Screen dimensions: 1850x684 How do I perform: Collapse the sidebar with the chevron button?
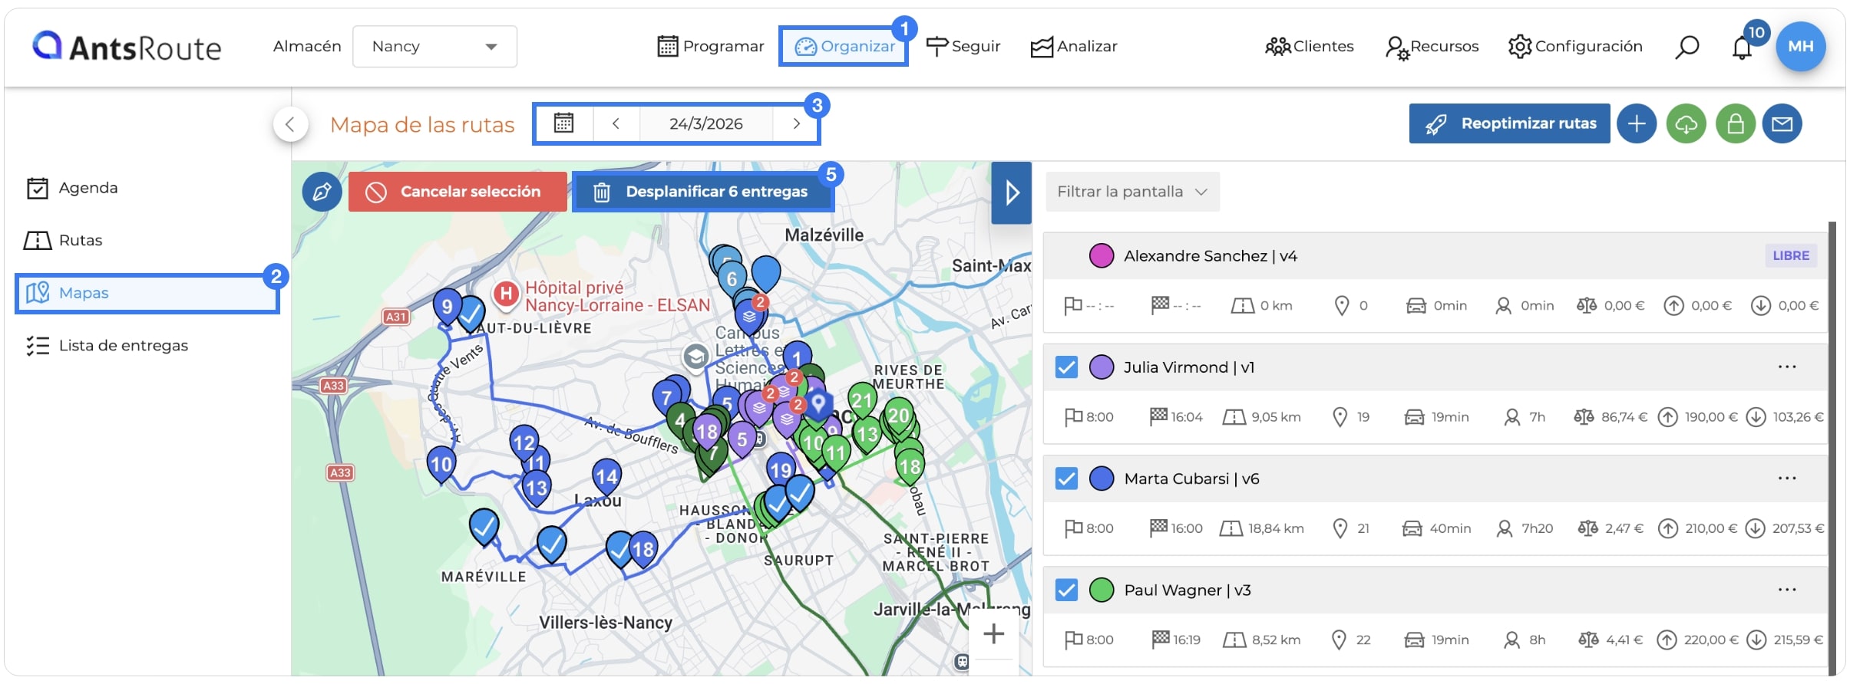pos(290,124)
